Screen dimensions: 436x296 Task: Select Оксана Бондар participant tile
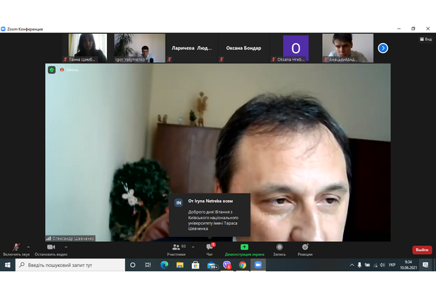coord(243,48)
